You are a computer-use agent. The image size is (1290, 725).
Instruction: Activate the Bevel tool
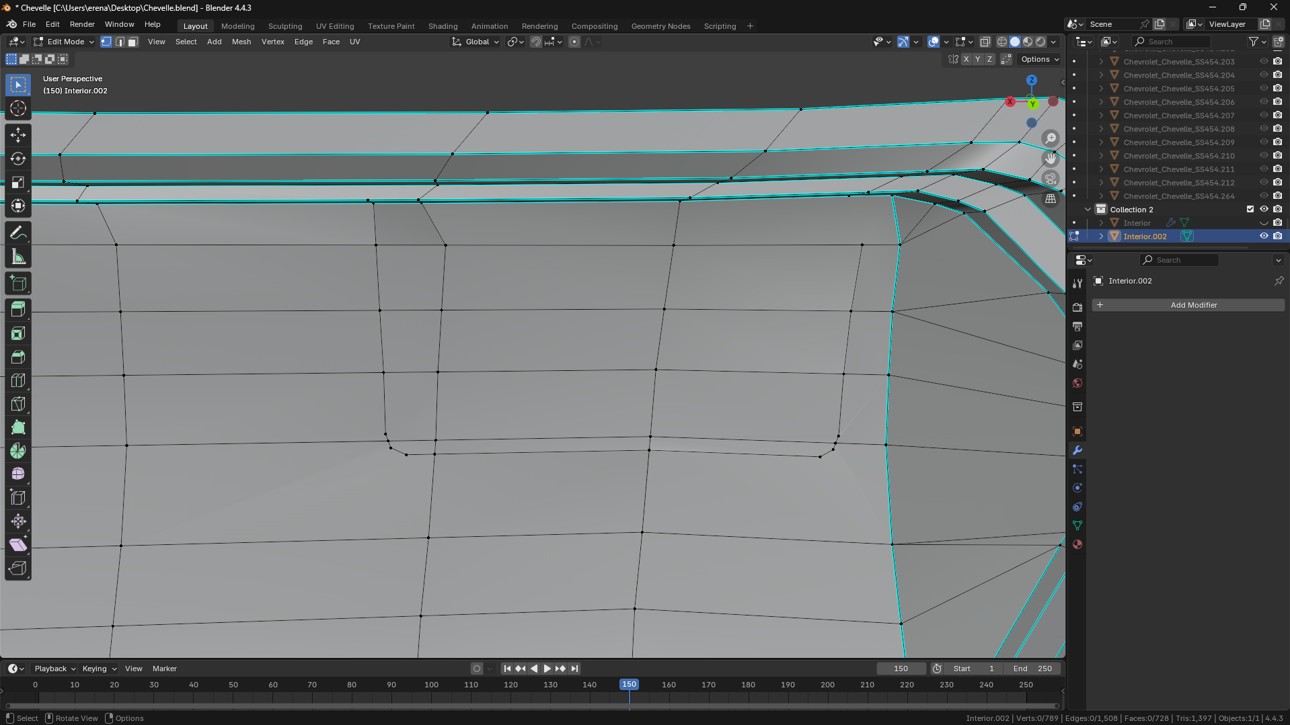click(x=18, y=357)
